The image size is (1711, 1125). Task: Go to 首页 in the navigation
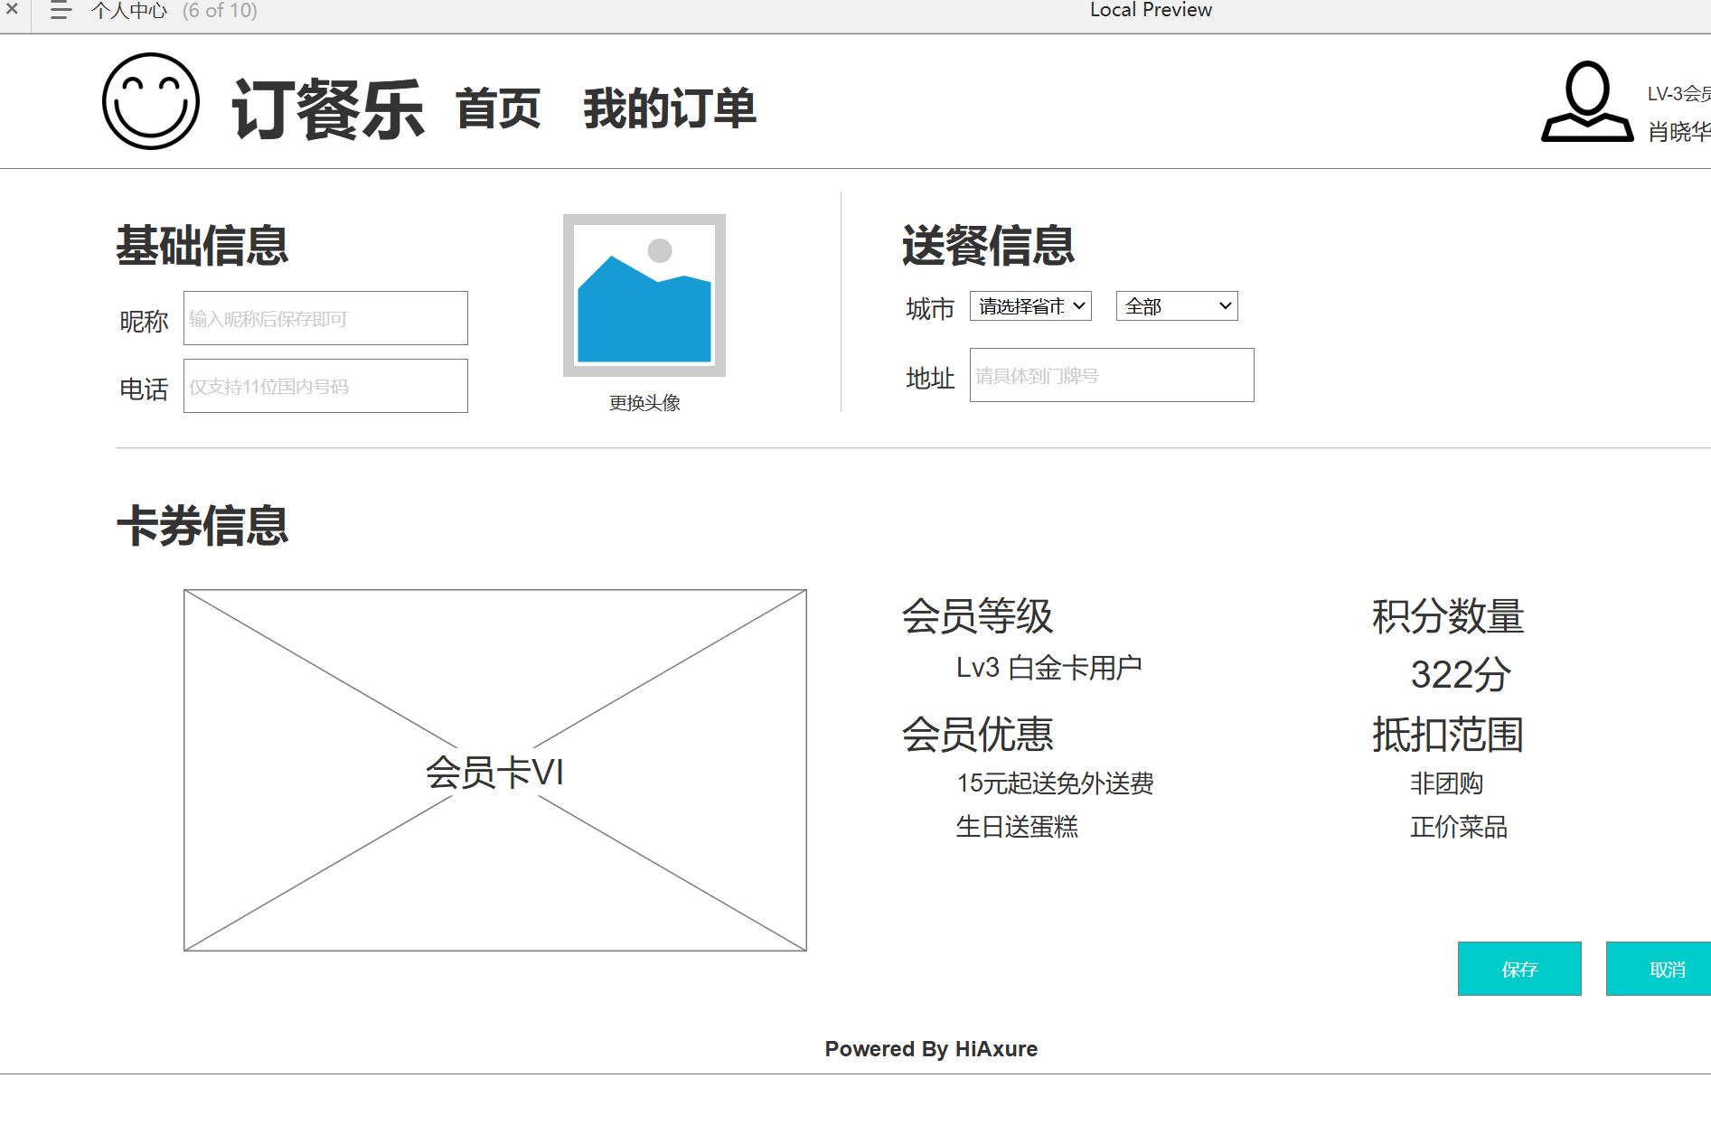[x=498, y=108]
